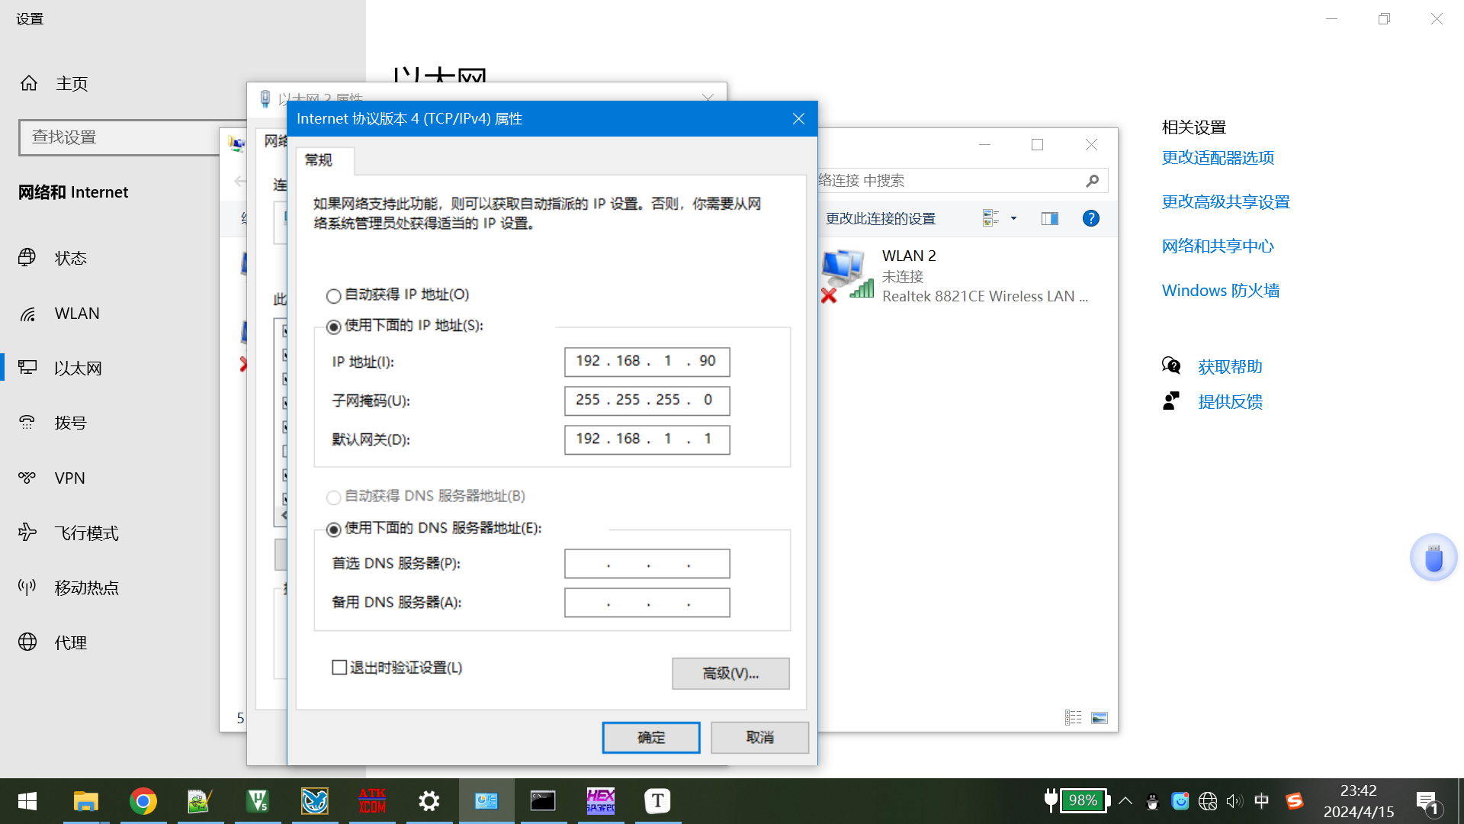Expand the view layout dropdown arrow
This screenshot has width=1464, height=824.
coord(1013,218)
